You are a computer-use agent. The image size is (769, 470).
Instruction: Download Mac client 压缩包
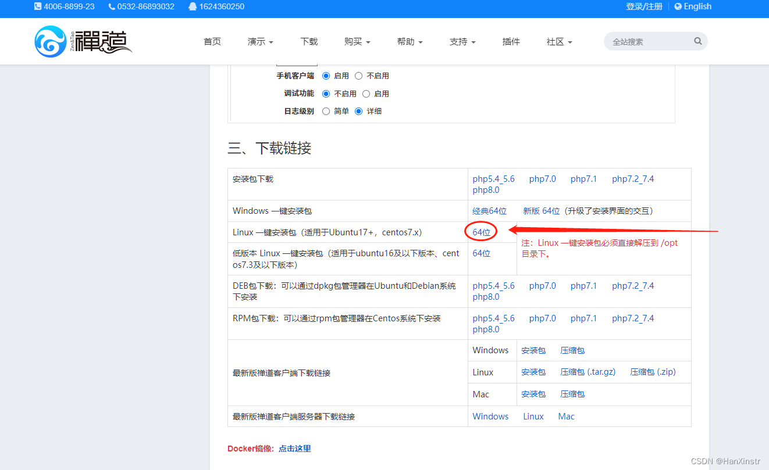[572, 394]
